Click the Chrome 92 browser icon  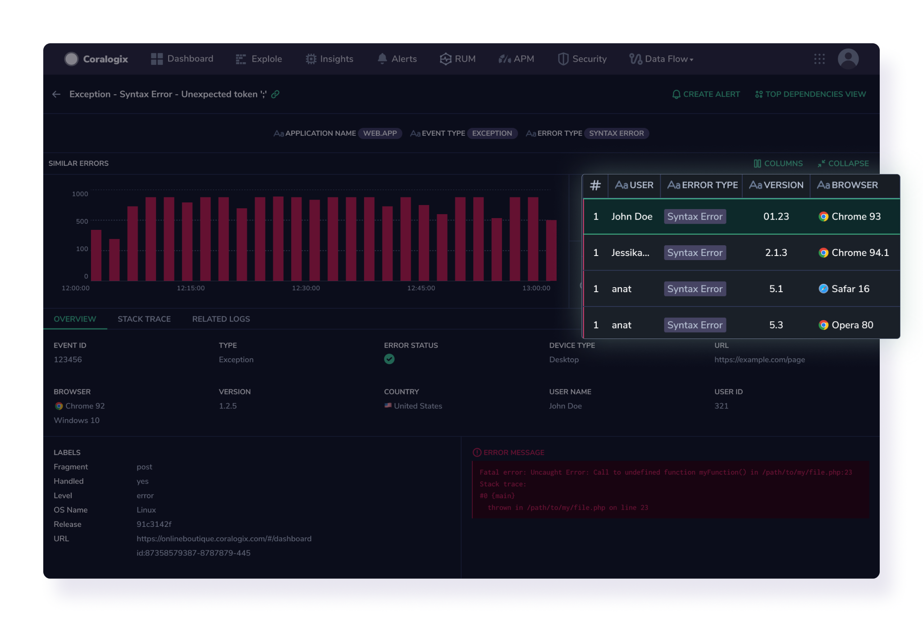59,406
